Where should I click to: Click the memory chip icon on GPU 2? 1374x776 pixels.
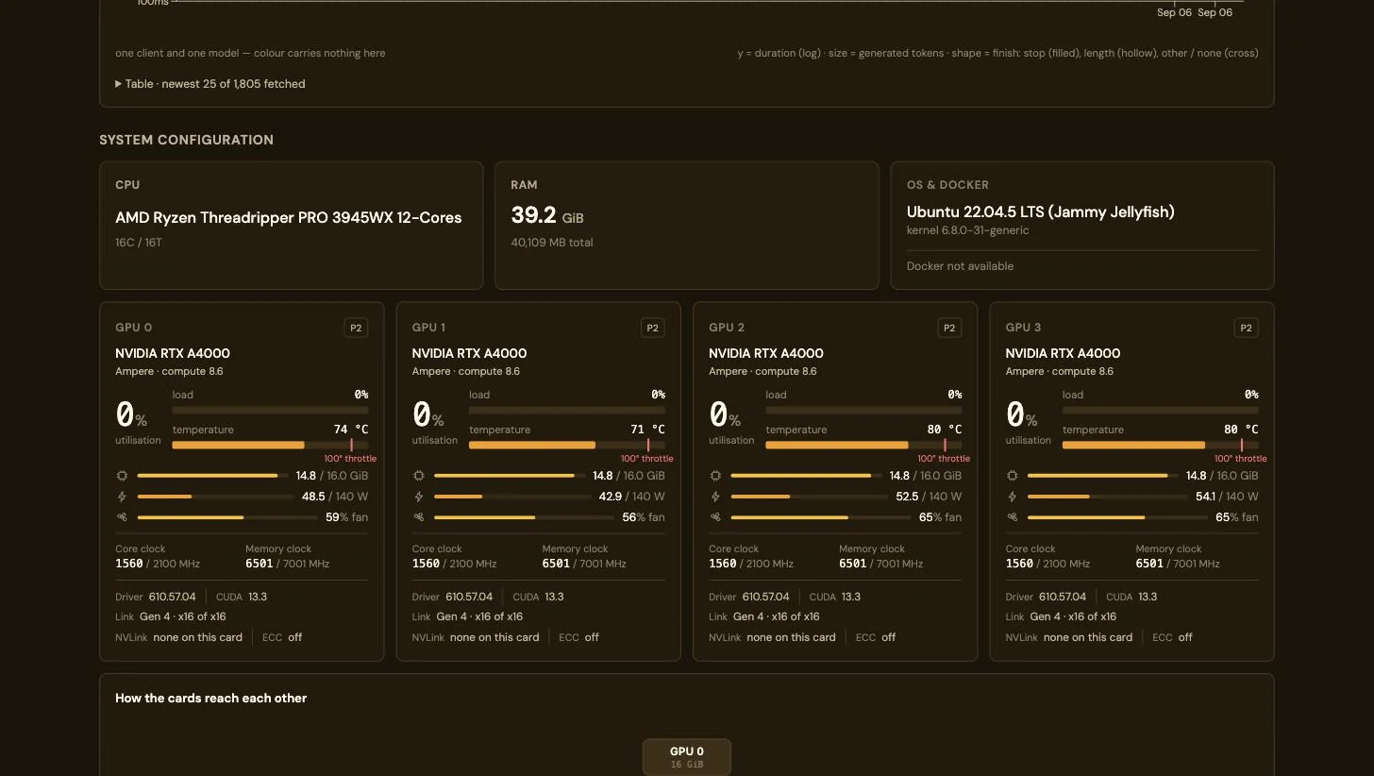[715, 476]
